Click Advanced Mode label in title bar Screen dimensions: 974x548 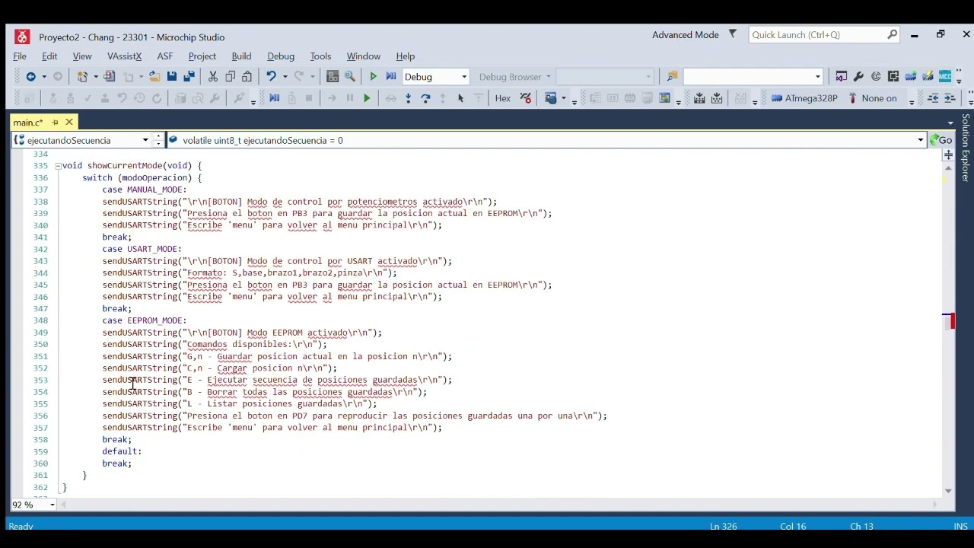coord(686,35)
